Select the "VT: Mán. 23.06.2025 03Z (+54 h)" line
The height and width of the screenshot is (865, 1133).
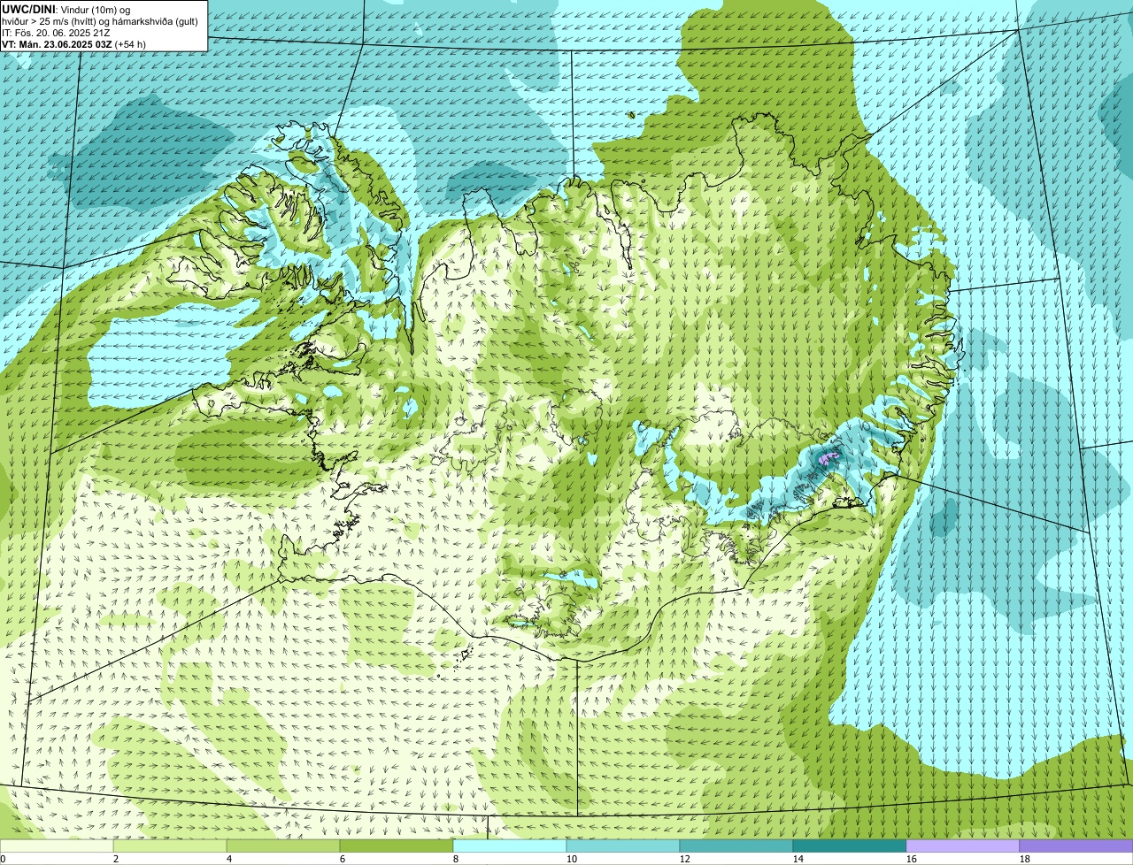[x=74, y=44]
